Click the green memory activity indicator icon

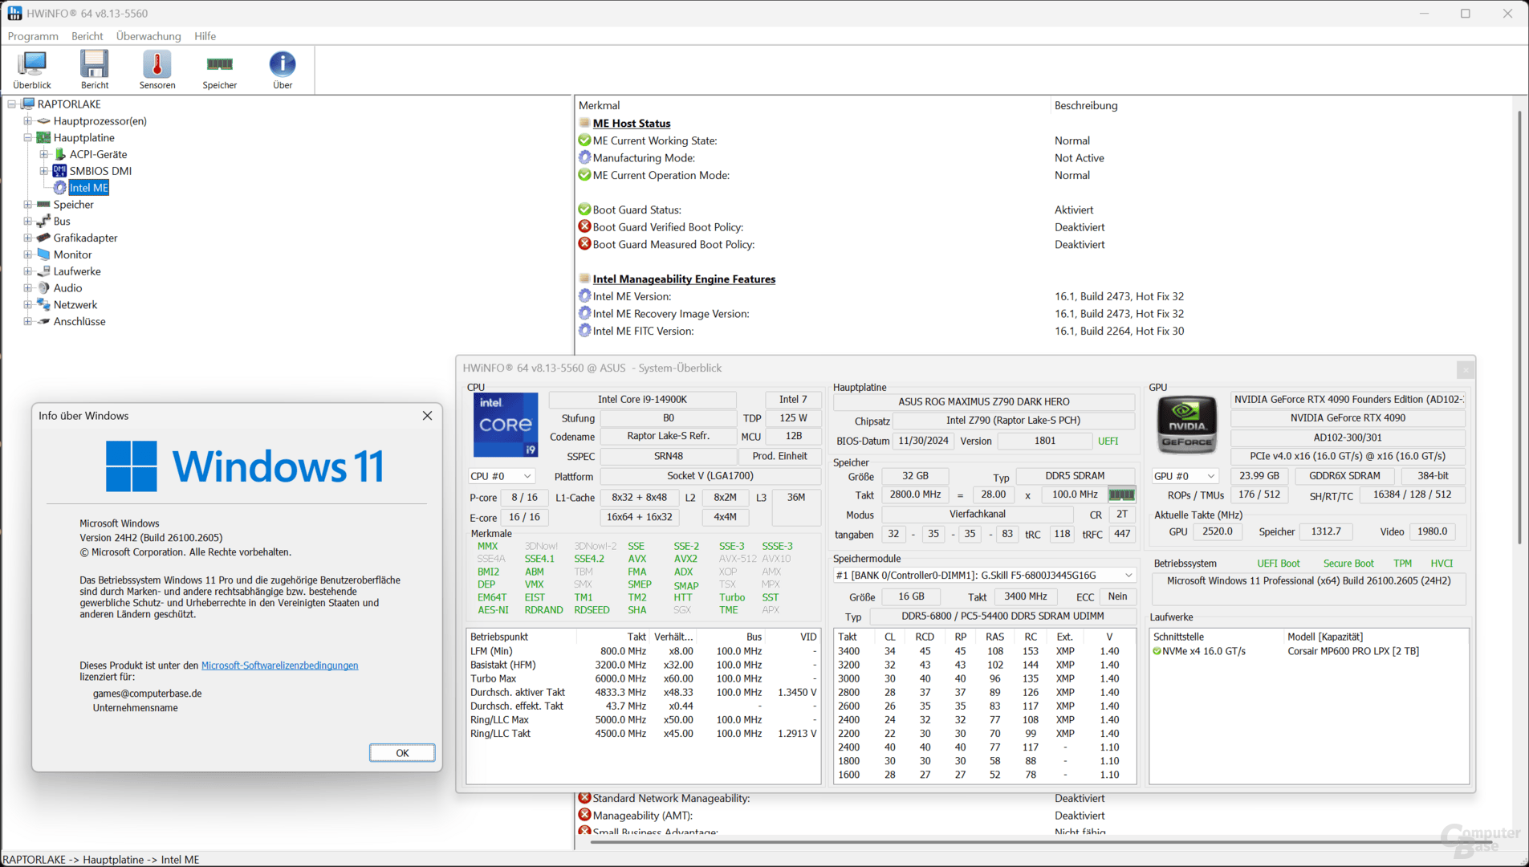click(x=1121, y=495)
